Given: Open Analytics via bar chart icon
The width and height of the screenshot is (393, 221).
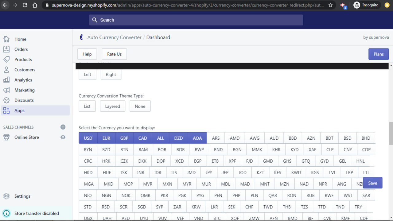Looking at the screenshot, I should (x=6, y=80).
